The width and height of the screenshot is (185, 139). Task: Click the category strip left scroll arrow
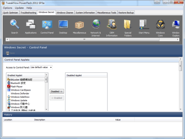click(7, 39)
